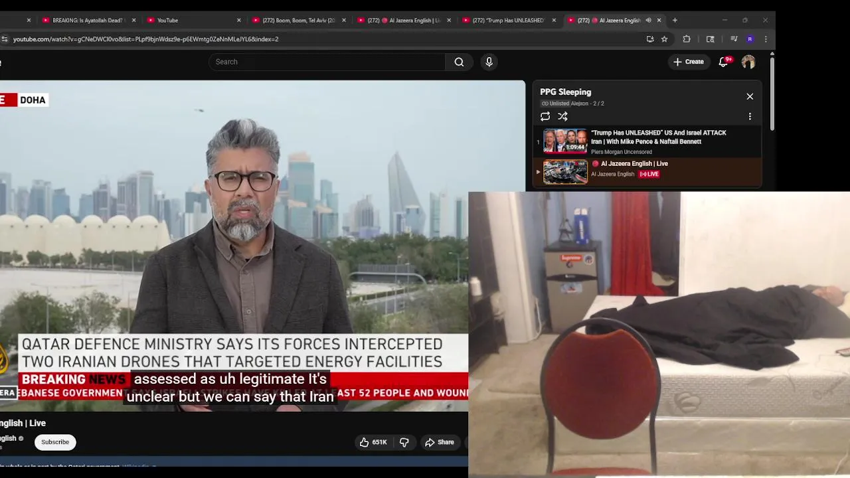Open the Trump Has UNLEASHED video title
850x478 pixels.
click(658, 137)
